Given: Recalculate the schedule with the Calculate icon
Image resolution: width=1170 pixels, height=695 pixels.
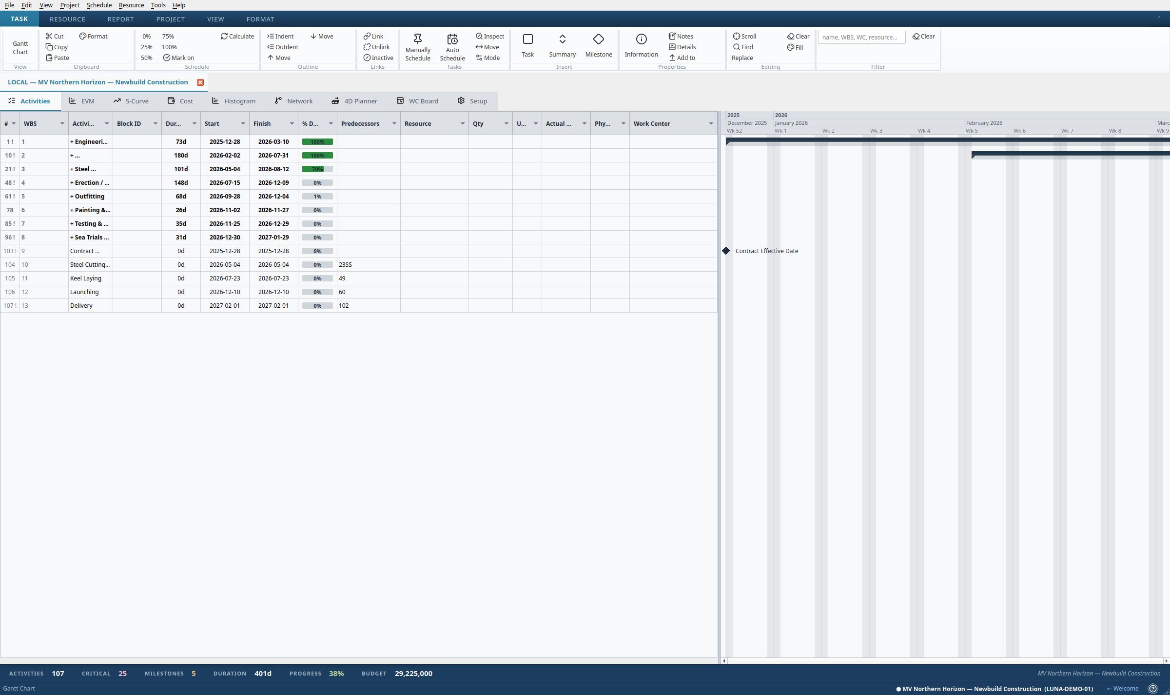Looking at the screenshot, I should point(224,36).
